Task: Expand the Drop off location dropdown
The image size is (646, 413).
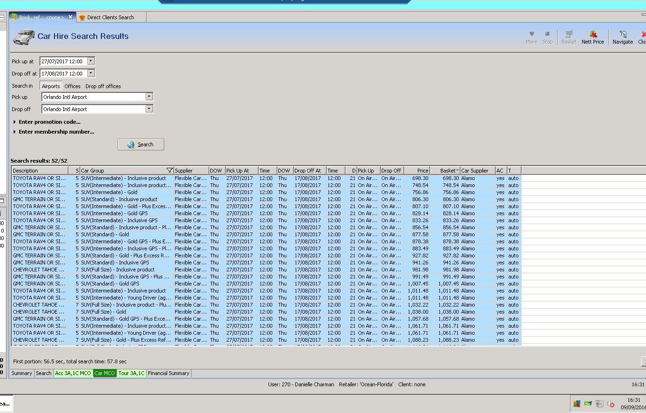Action: [x=149, y=109]
